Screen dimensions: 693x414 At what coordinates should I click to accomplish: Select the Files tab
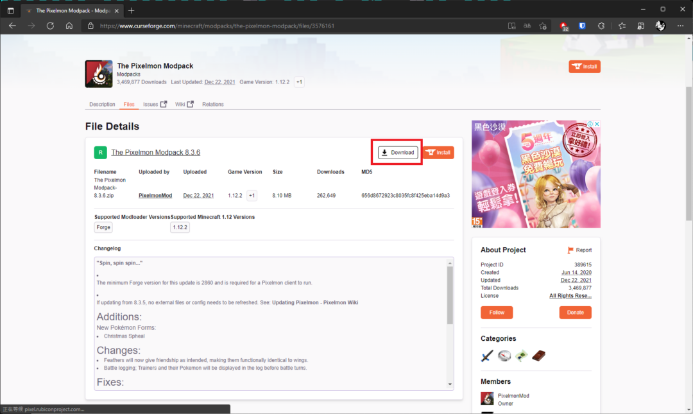click(128, 105)
